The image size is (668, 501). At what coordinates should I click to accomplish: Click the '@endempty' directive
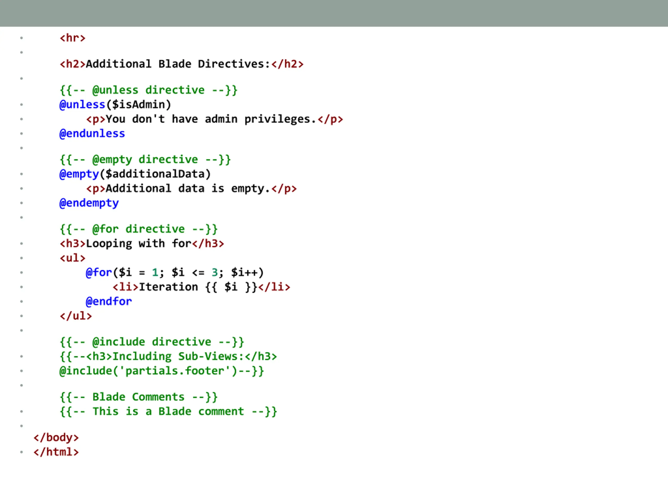tap(89, 203)
